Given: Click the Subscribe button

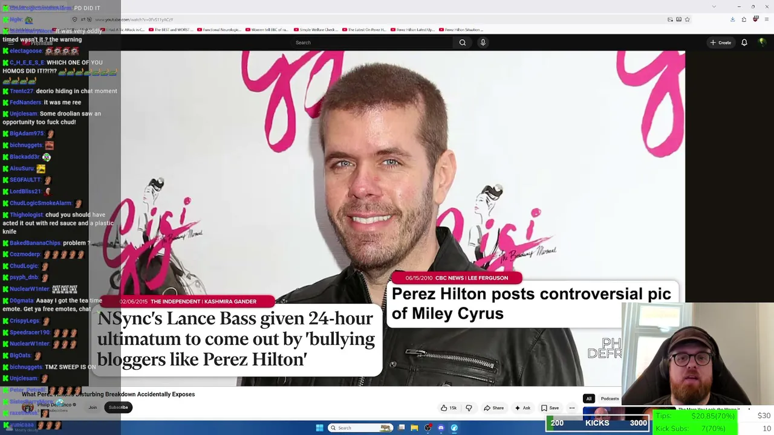Looking at the screenshot, I should [118, 407].
